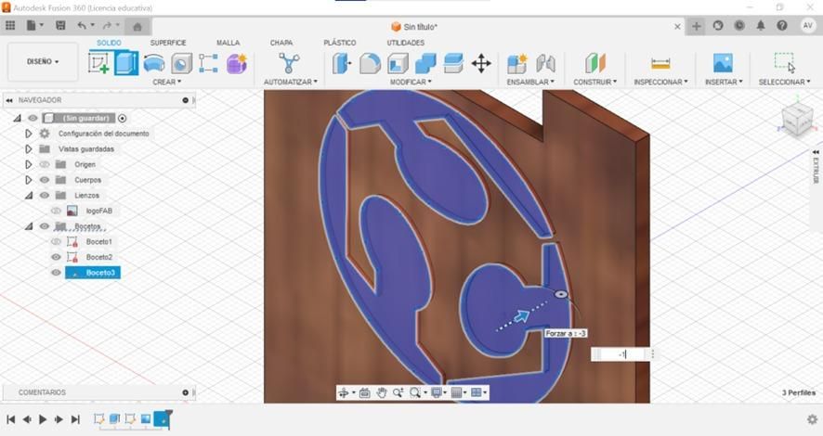The width and height of the screenshot is (823, 436).
Task: Select the Create Sketch tool
Action: point(98,63)
